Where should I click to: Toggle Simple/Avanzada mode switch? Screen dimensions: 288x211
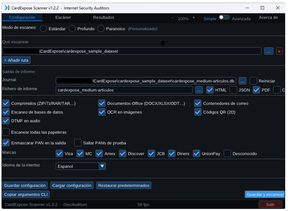(x=224, y=17)
